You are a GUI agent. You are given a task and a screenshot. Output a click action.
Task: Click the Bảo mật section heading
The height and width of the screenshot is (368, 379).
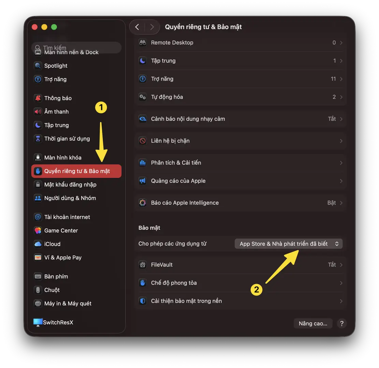click(x=149, y=228)
